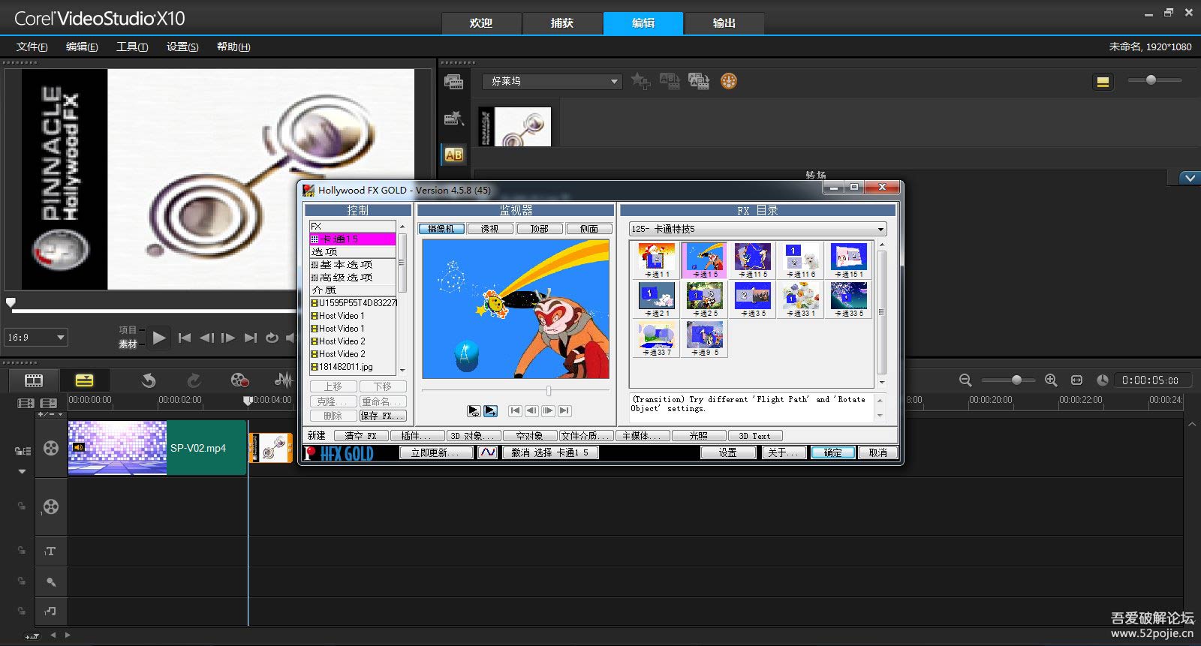Select the AB Transition library icon
1201x646 pixels.
click(453, 155)
